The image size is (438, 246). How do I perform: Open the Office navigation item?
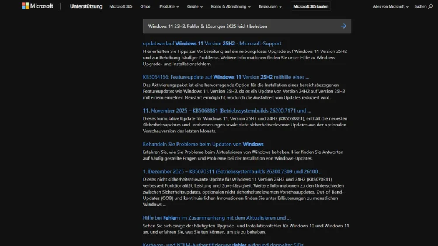(145, 6)
